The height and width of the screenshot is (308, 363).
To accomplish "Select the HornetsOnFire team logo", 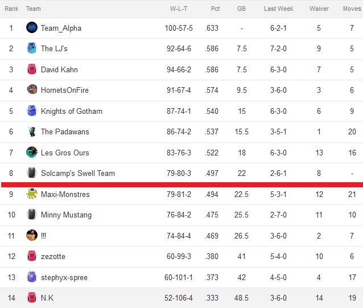I will click(32, 89).
